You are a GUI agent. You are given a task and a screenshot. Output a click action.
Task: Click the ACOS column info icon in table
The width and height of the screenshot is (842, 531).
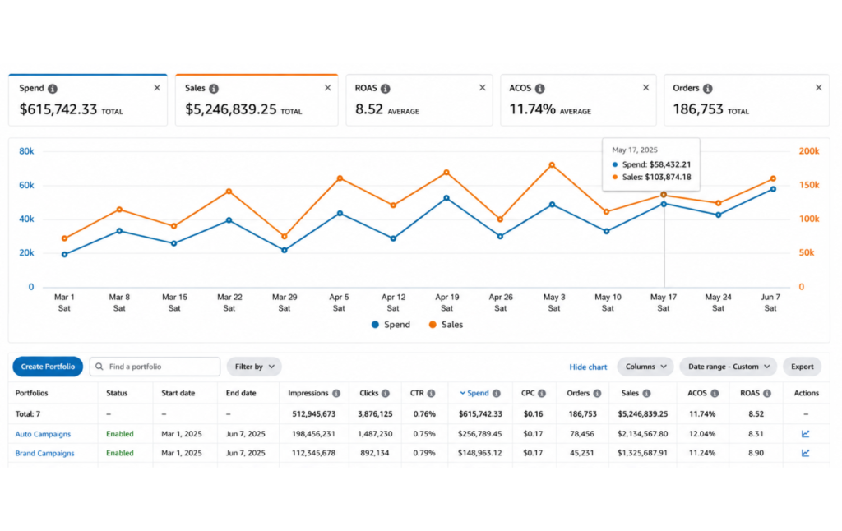tap(715, 394)
